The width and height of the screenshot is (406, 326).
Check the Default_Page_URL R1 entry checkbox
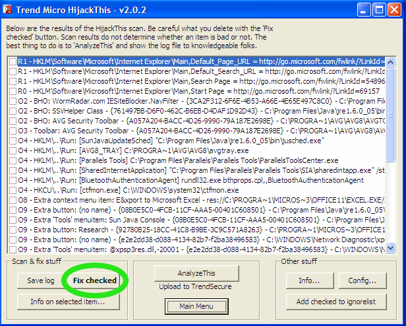(x=13, y=61)
